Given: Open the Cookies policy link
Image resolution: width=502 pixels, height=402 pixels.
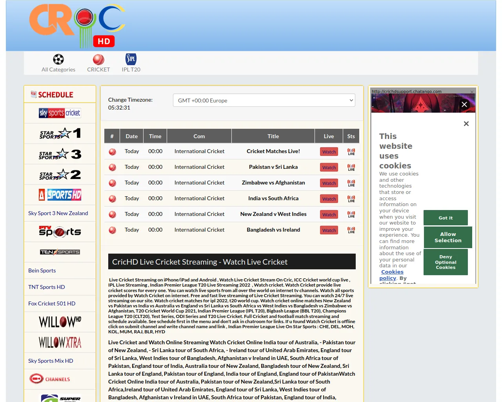Looking at the screenshot, I should point(392,272).
